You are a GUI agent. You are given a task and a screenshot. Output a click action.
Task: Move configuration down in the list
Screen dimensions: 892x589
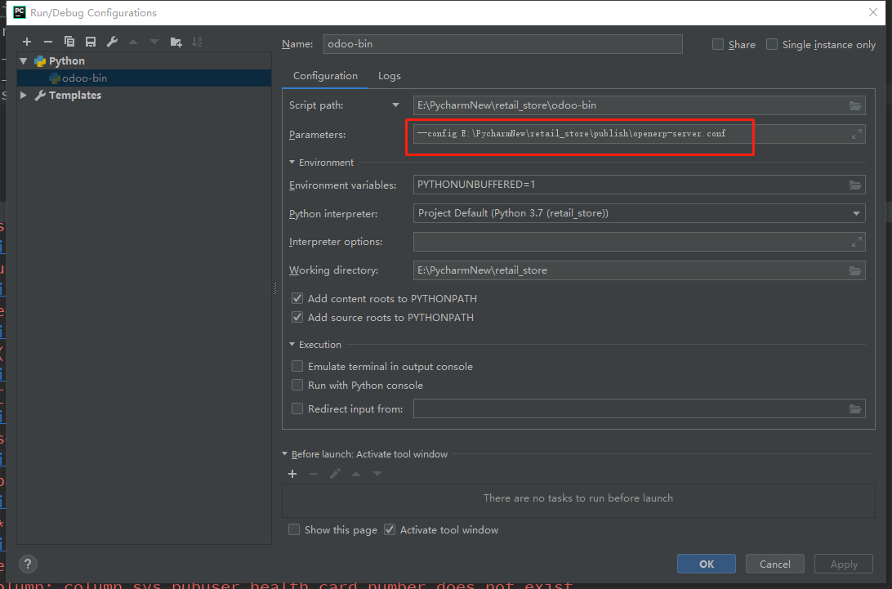(154, 42)
